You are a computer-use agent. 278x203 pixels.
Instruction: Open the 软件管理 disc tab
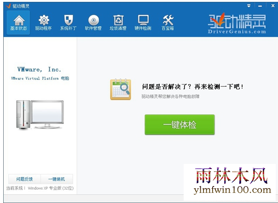point(93,23)
